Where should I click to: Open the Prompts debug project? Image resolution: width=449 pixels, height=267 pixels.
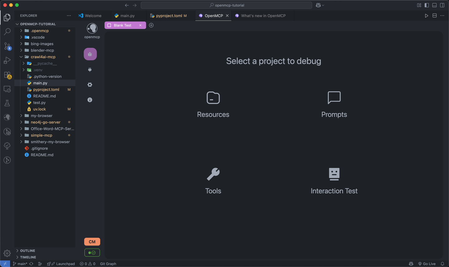pyautogui.click(x=334, y=105)
